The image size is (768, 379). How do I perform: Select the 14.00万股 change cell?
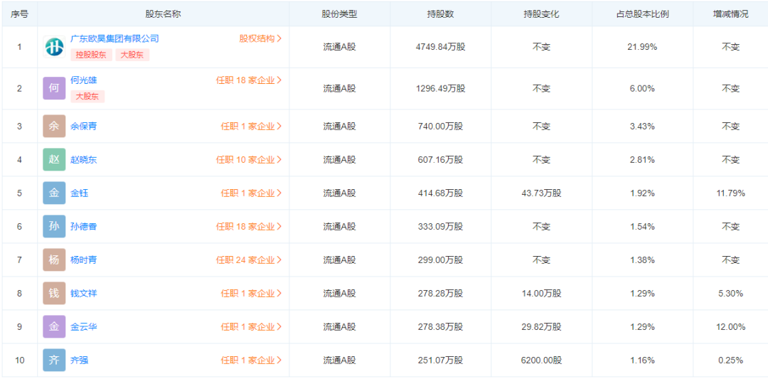(541, 293)
